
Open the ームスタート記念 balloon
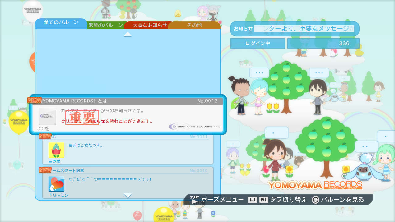pos(128,182)
